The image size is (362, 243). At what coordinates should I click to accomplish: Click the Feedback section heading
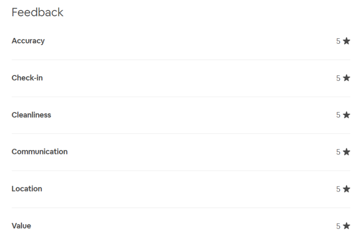pos(38,13)
